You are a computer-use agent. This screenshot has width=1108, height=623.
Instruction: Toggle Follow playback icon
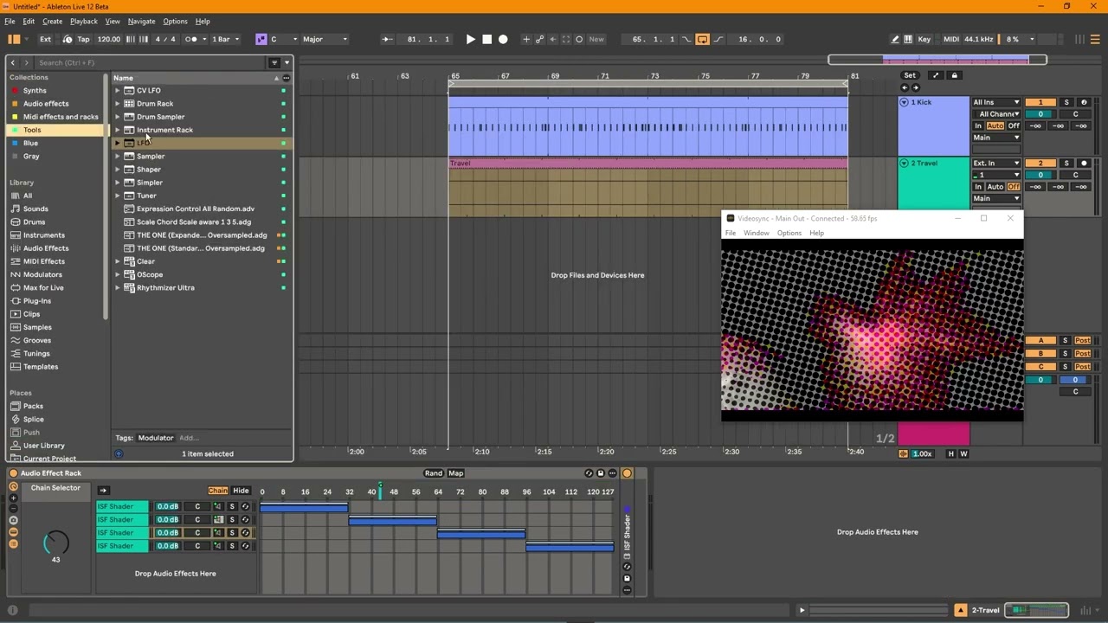pyautogui.click(x=387, y=39)
